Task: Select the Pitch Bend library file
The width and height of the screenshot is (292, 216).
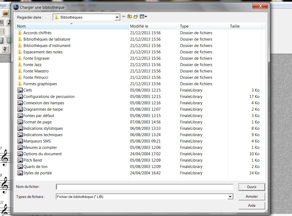Action: click(x=32, y=160)
